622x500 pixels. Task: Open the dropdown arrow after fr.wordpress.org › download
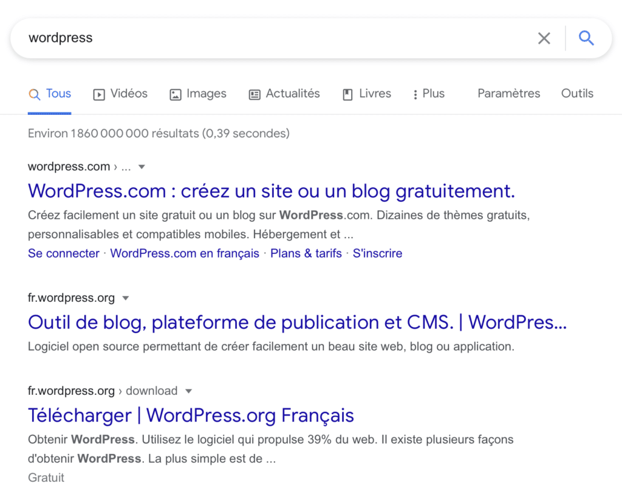pos(188,391)
